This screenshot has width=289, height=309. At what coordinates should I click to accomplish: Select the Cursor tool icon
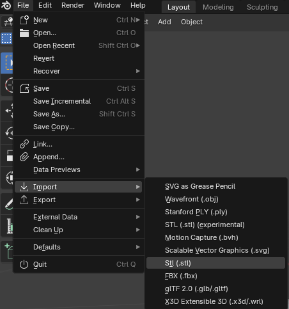[7, 85]
